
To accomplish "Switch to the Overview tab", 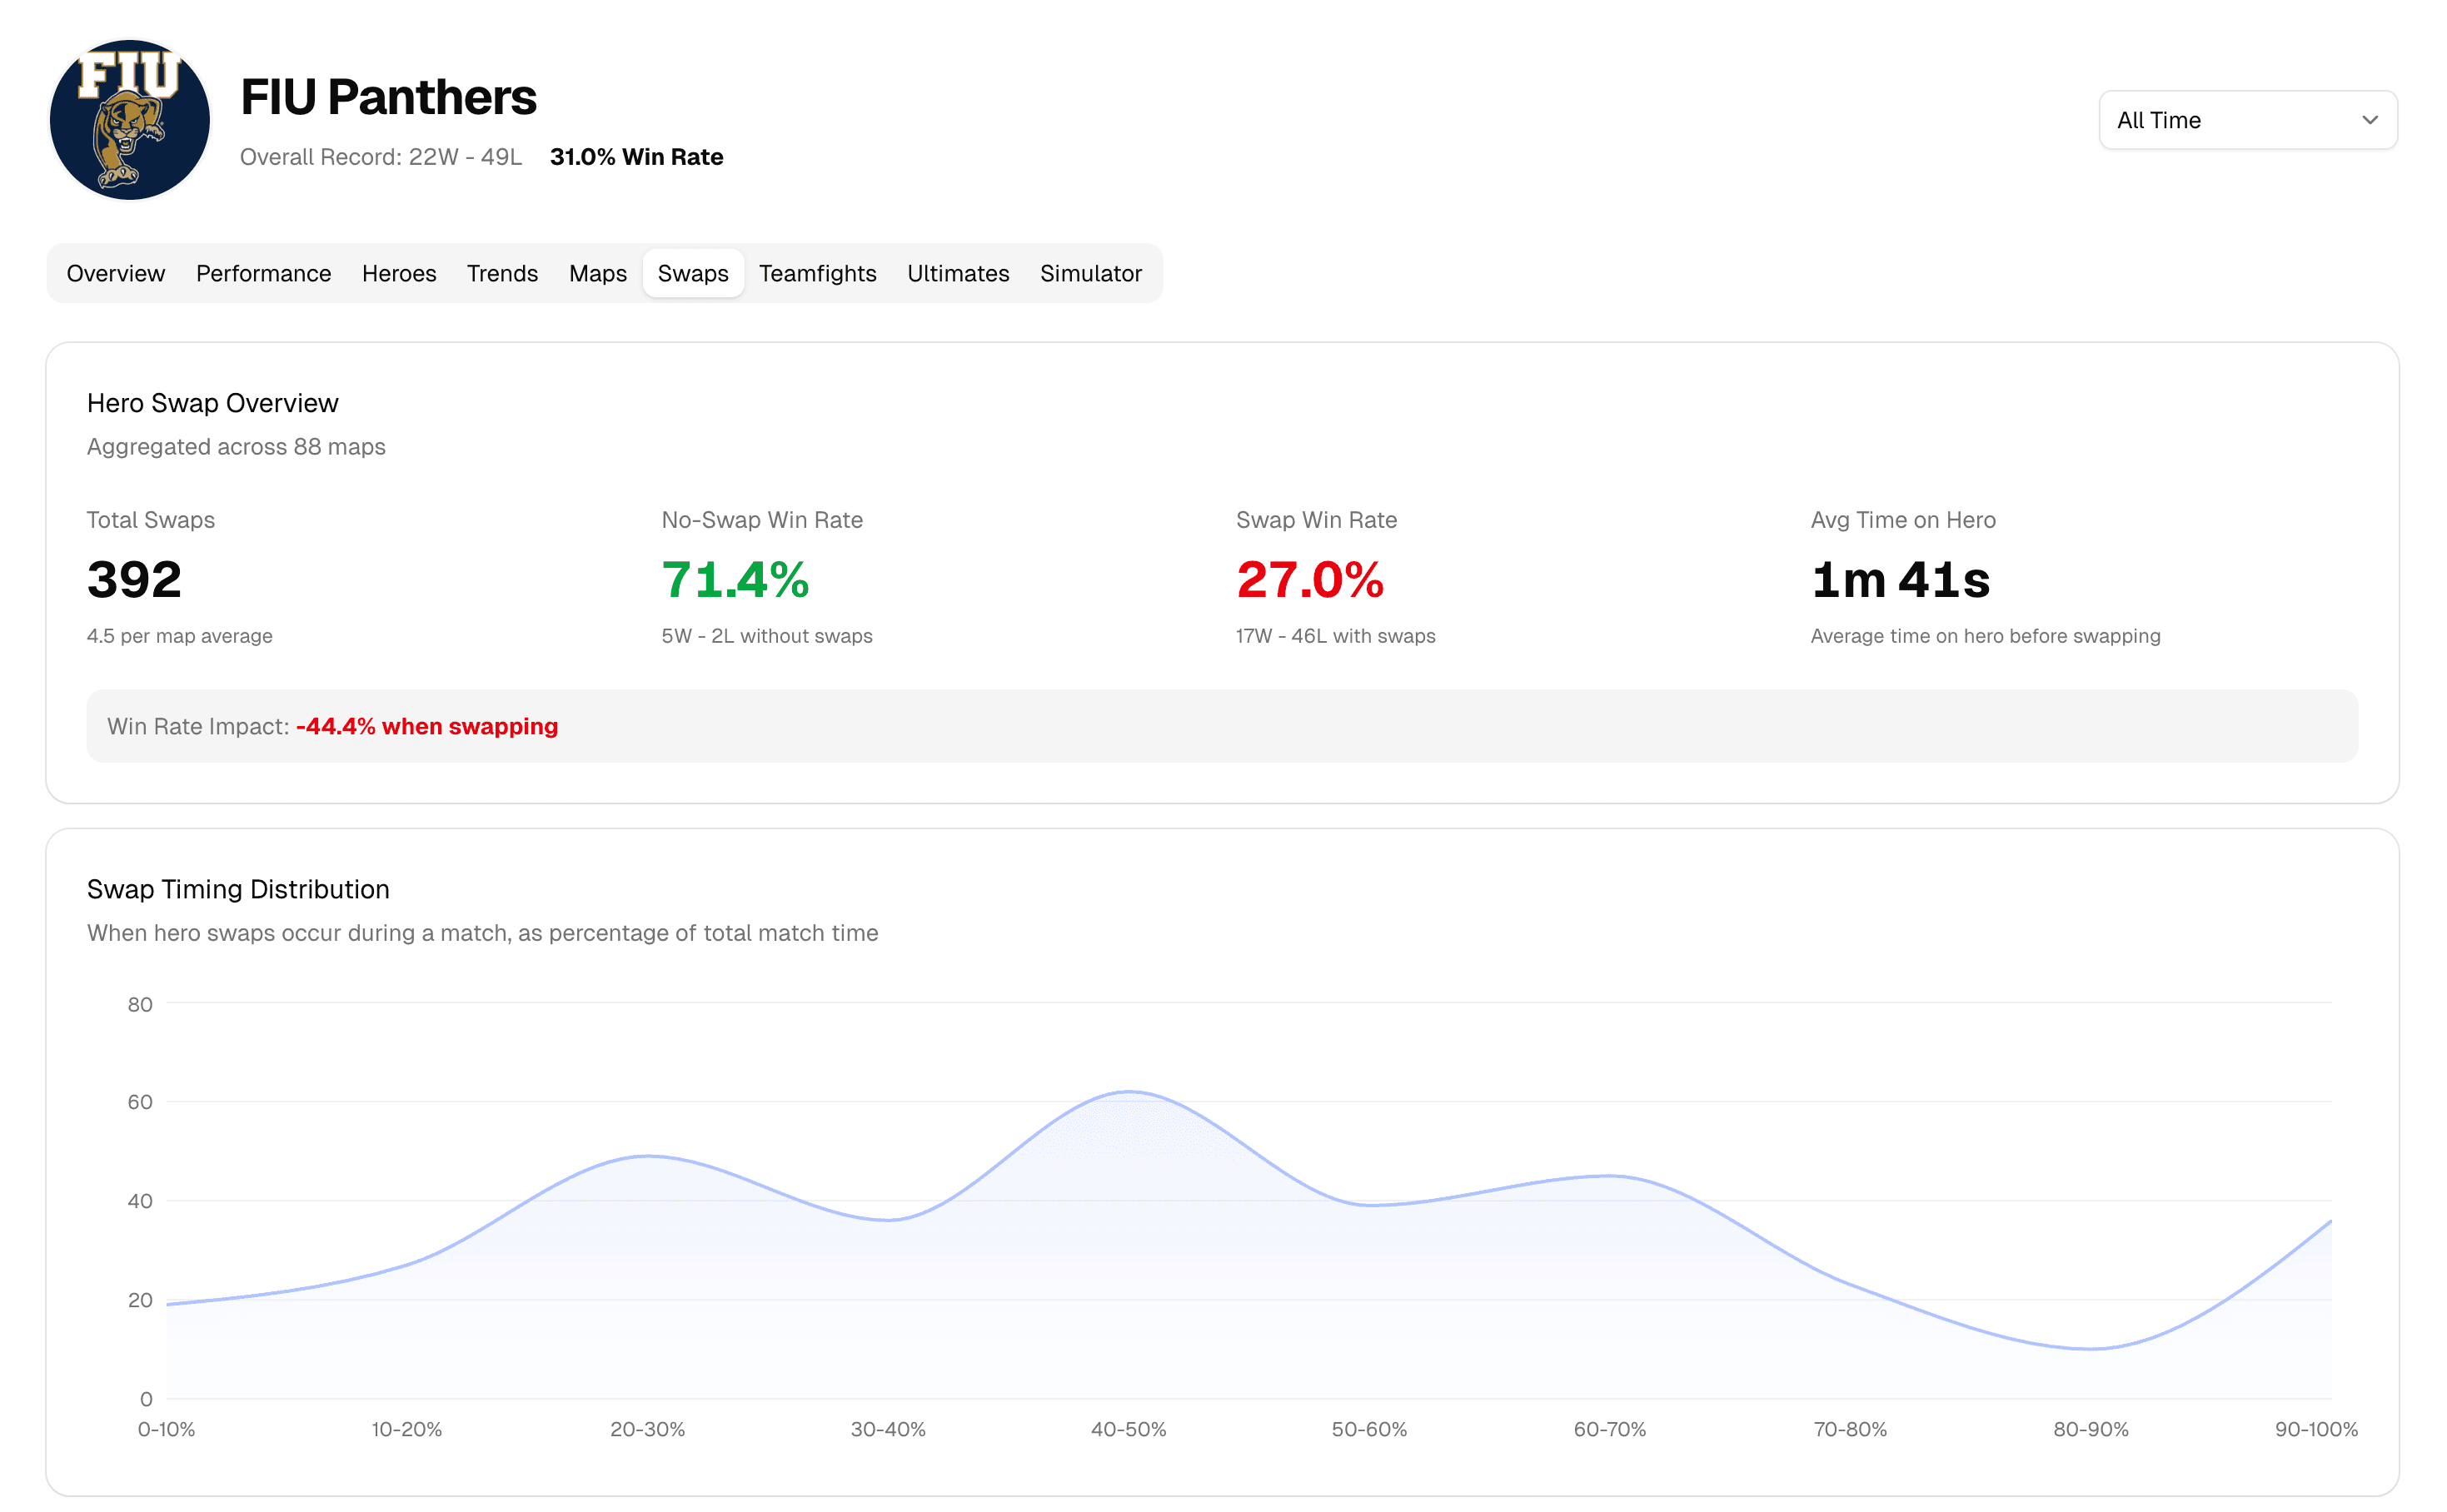I will click(x=115, y=273).
